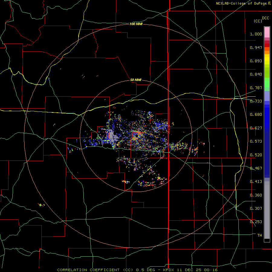Click the 0.467 scale value
Screen dimensions: 272x272
[256, 168]
